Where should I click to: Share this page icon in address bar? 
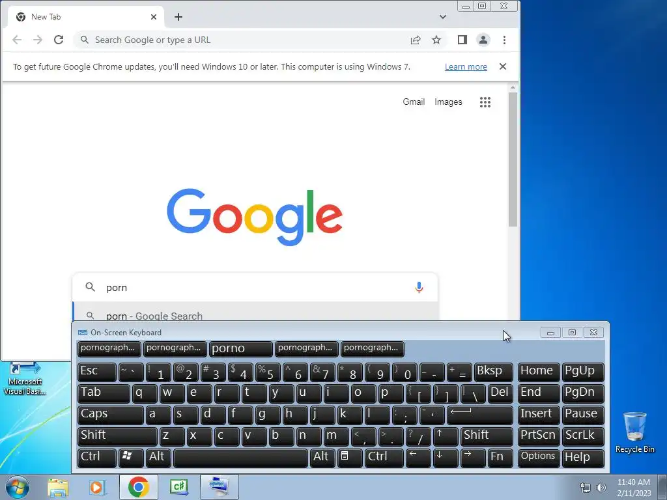[416, 40]
